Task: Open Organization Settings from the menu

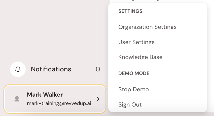Action: (x=147, y=27)
